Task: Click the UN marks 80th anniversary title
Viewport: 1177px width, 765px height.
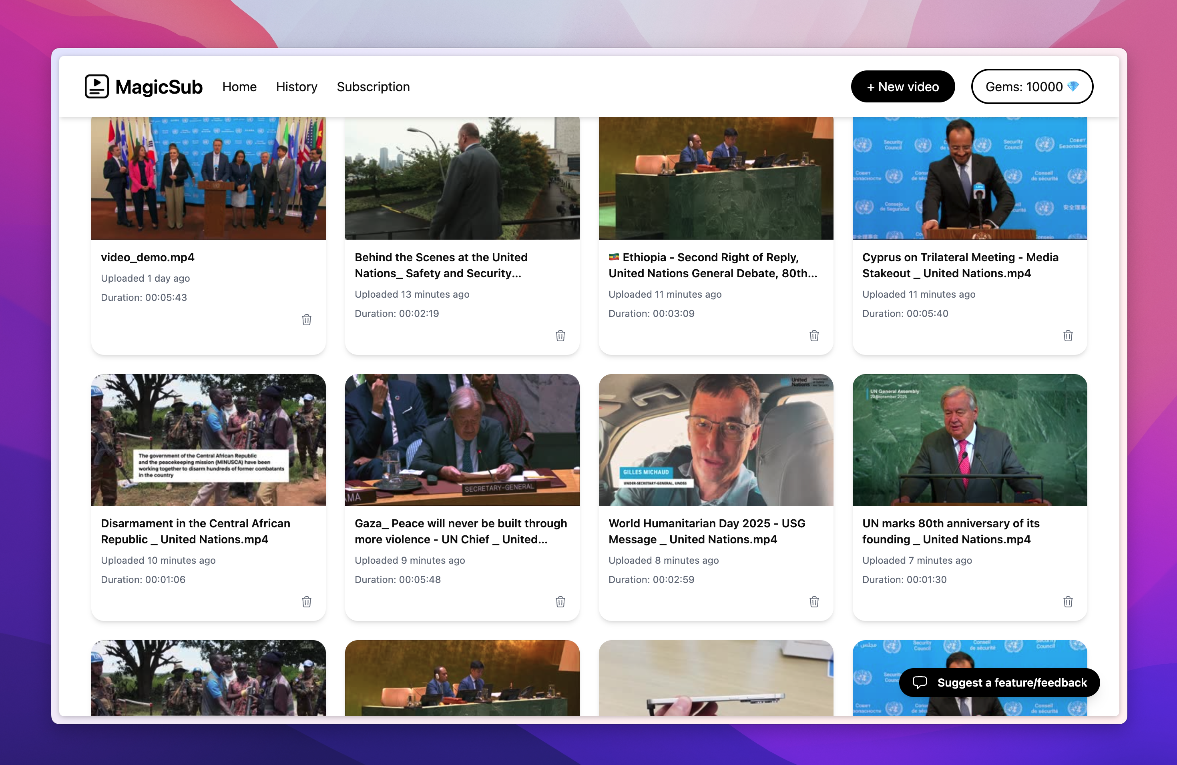Action: [950, 531]
